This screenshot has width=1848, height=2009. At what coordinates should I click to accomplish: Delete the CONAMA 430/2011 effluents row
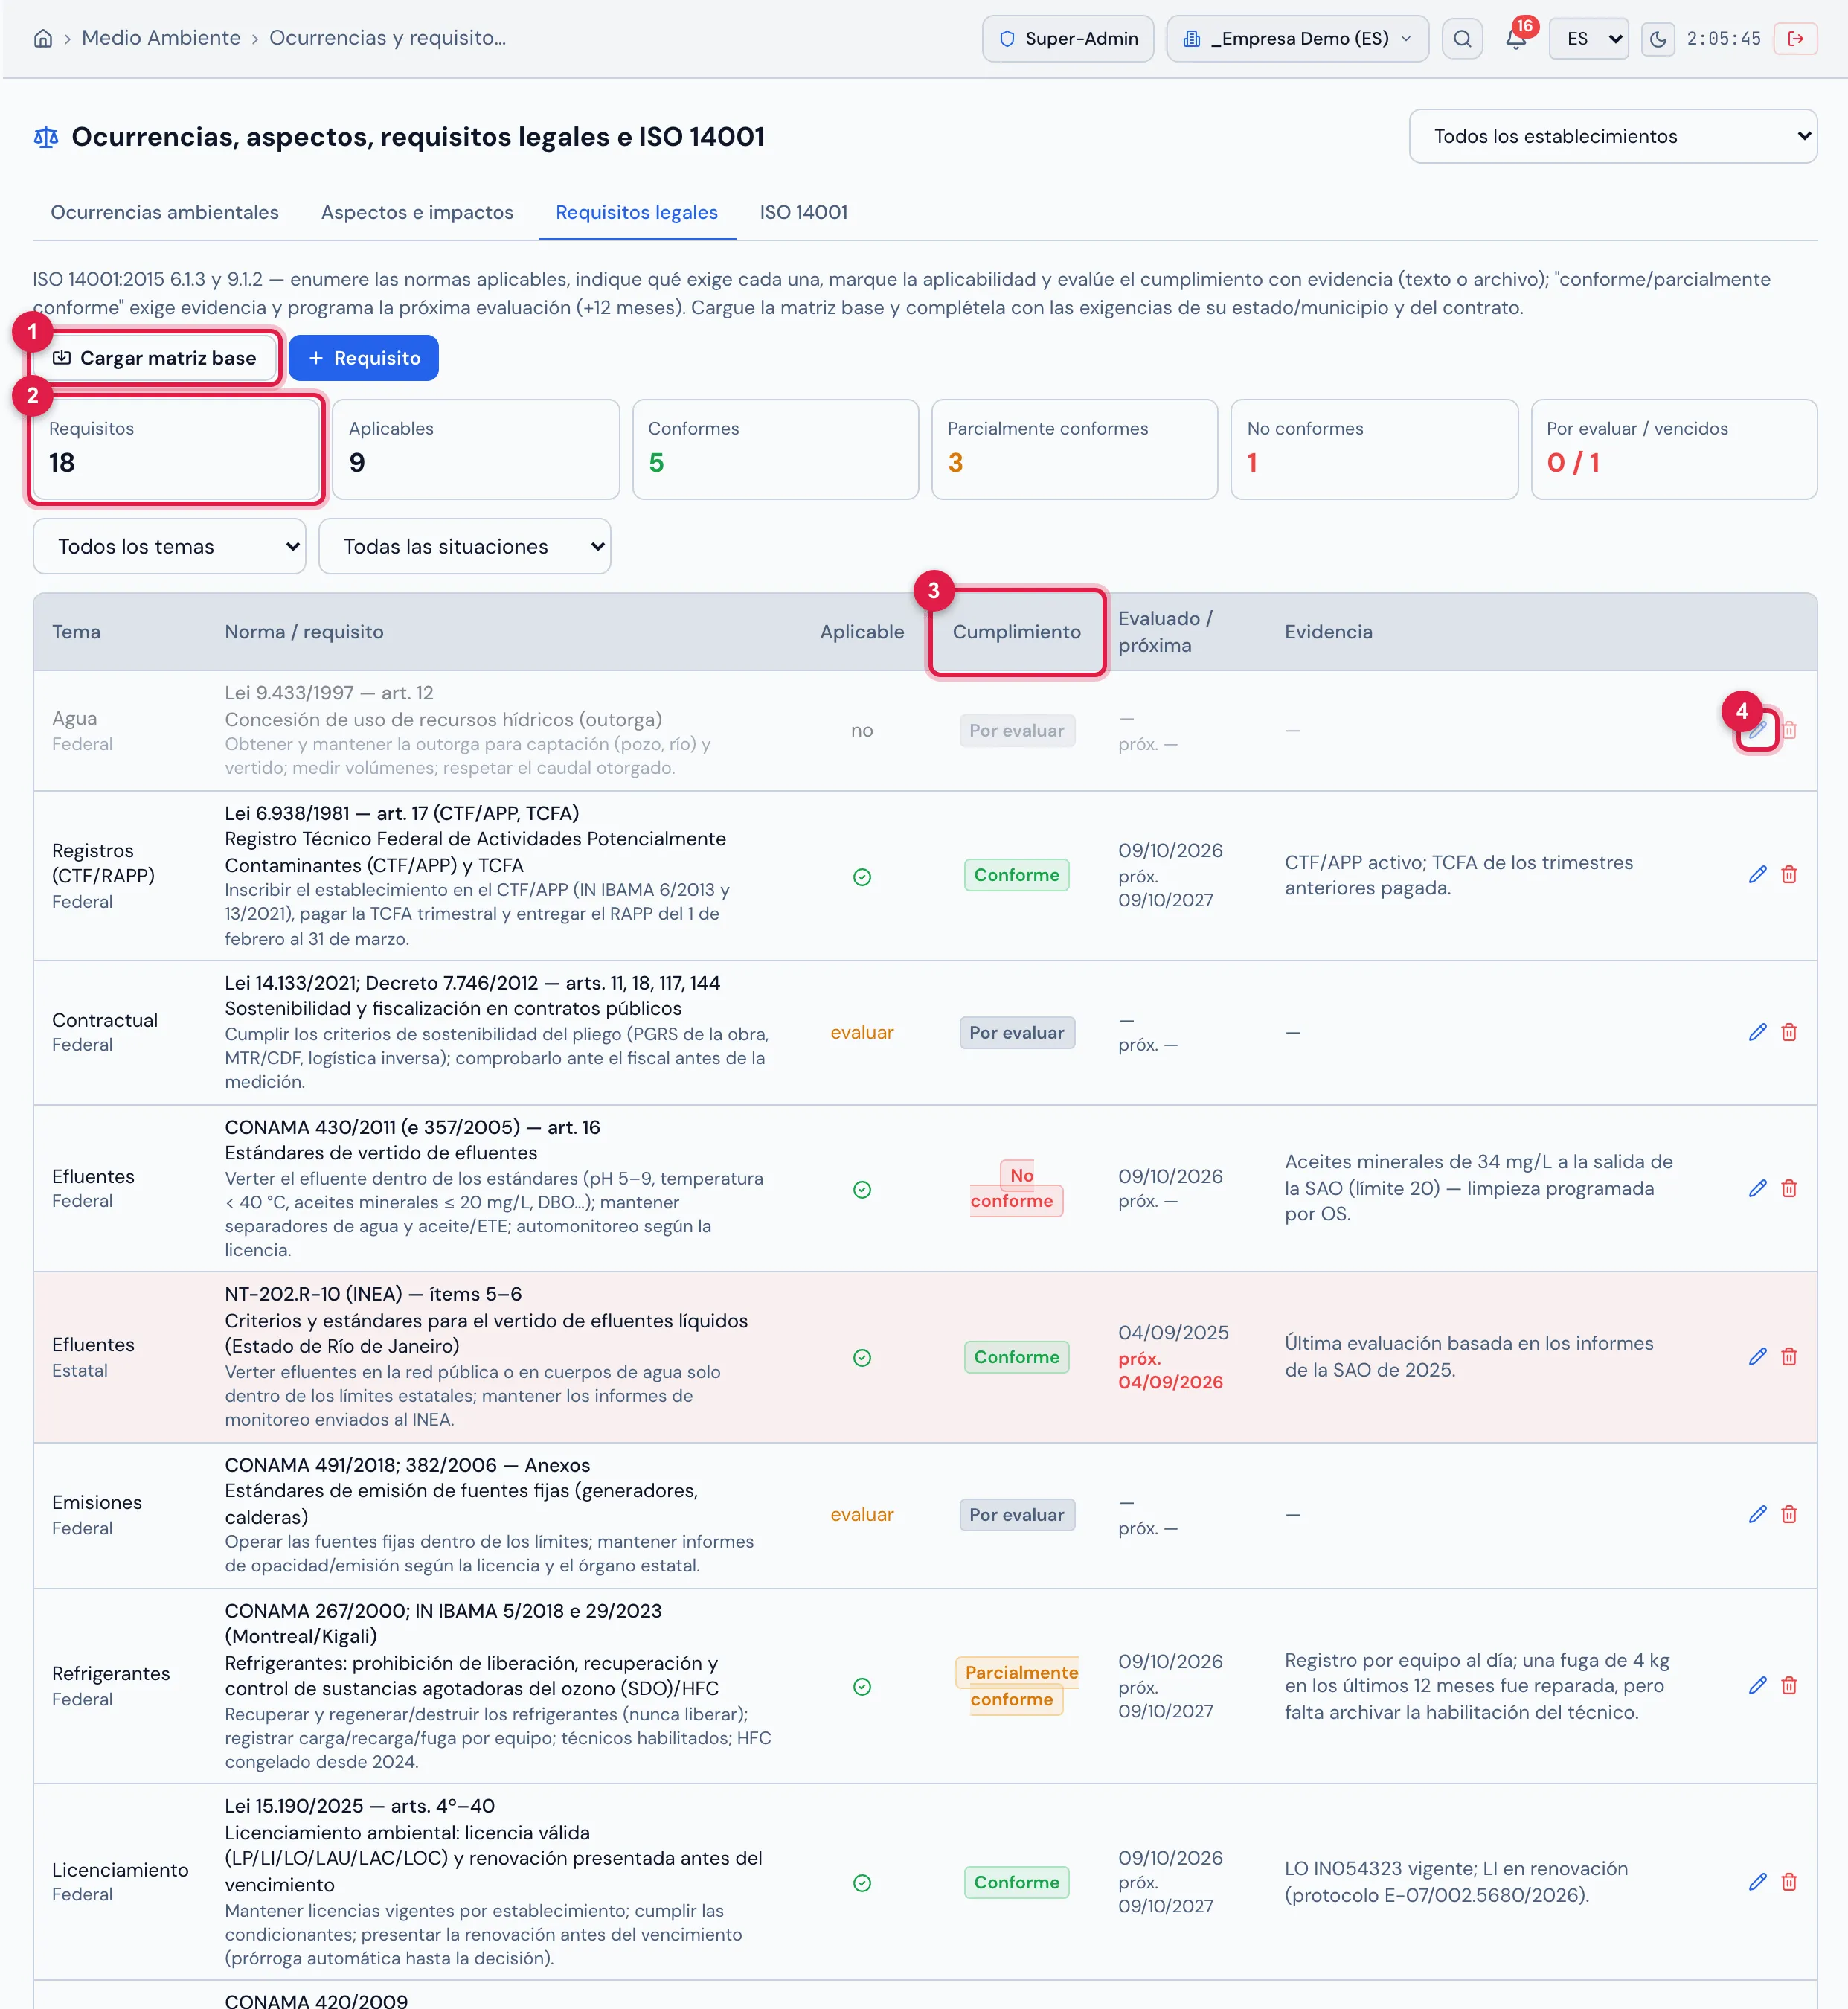(1789, 1188)
